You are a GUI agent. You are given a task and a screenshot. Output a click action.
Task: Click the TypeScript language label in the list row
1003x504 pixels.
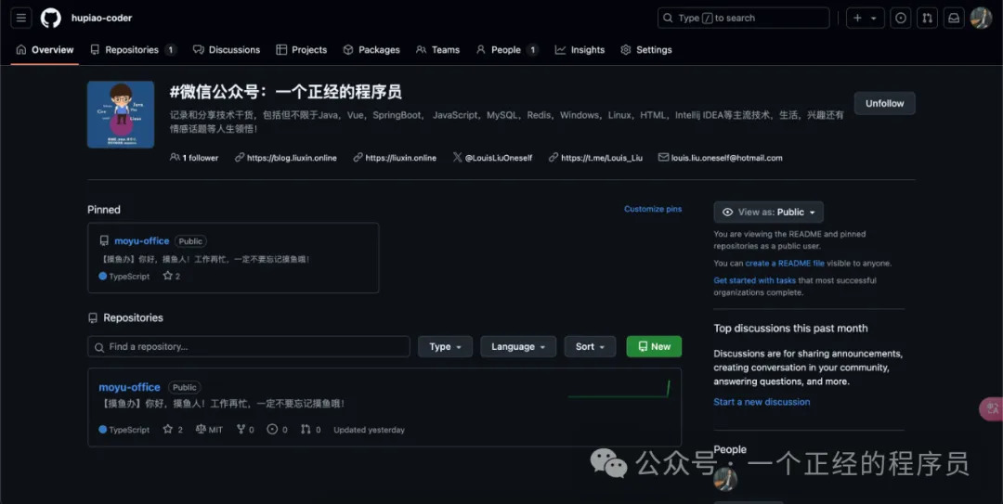point(124,429)
